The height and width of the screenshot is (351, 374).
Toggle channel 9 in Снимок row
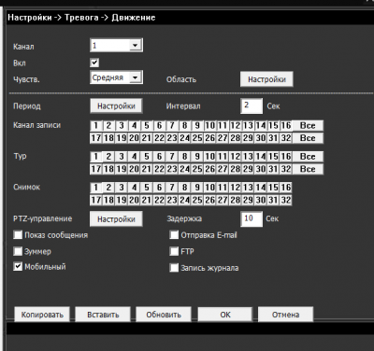pos(197,188)
